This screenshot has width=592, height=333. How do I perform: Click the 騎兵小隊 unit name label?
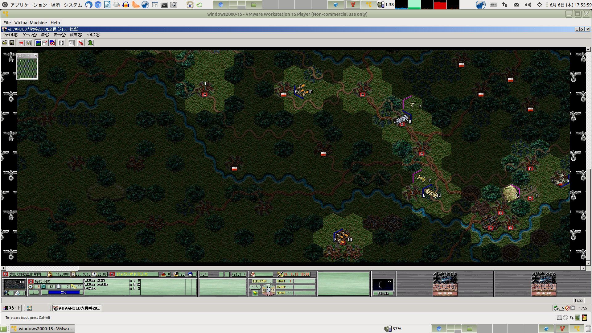[x=42, y=281]
